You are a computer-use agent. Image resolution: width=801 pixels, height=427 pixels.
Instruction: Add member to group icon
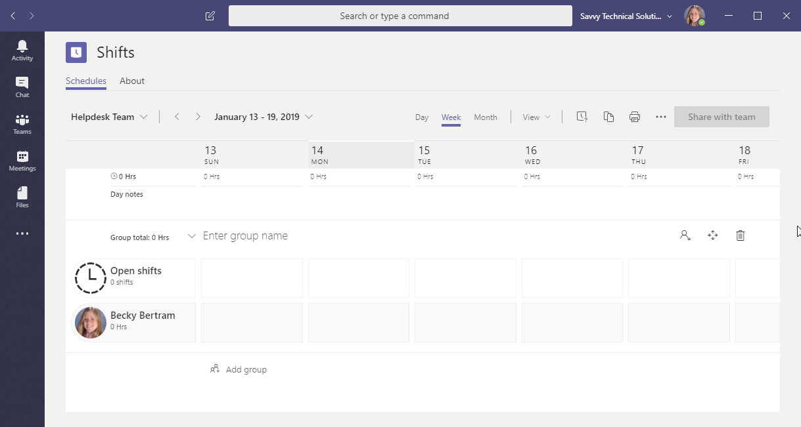[685, 235]
